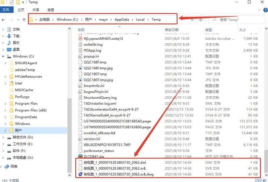Image resolution: width=268 pixels, height=182 pixels.
Task: Select the ProgramData folder in tree
Action: pyautogui.click(x=26, y=117)
